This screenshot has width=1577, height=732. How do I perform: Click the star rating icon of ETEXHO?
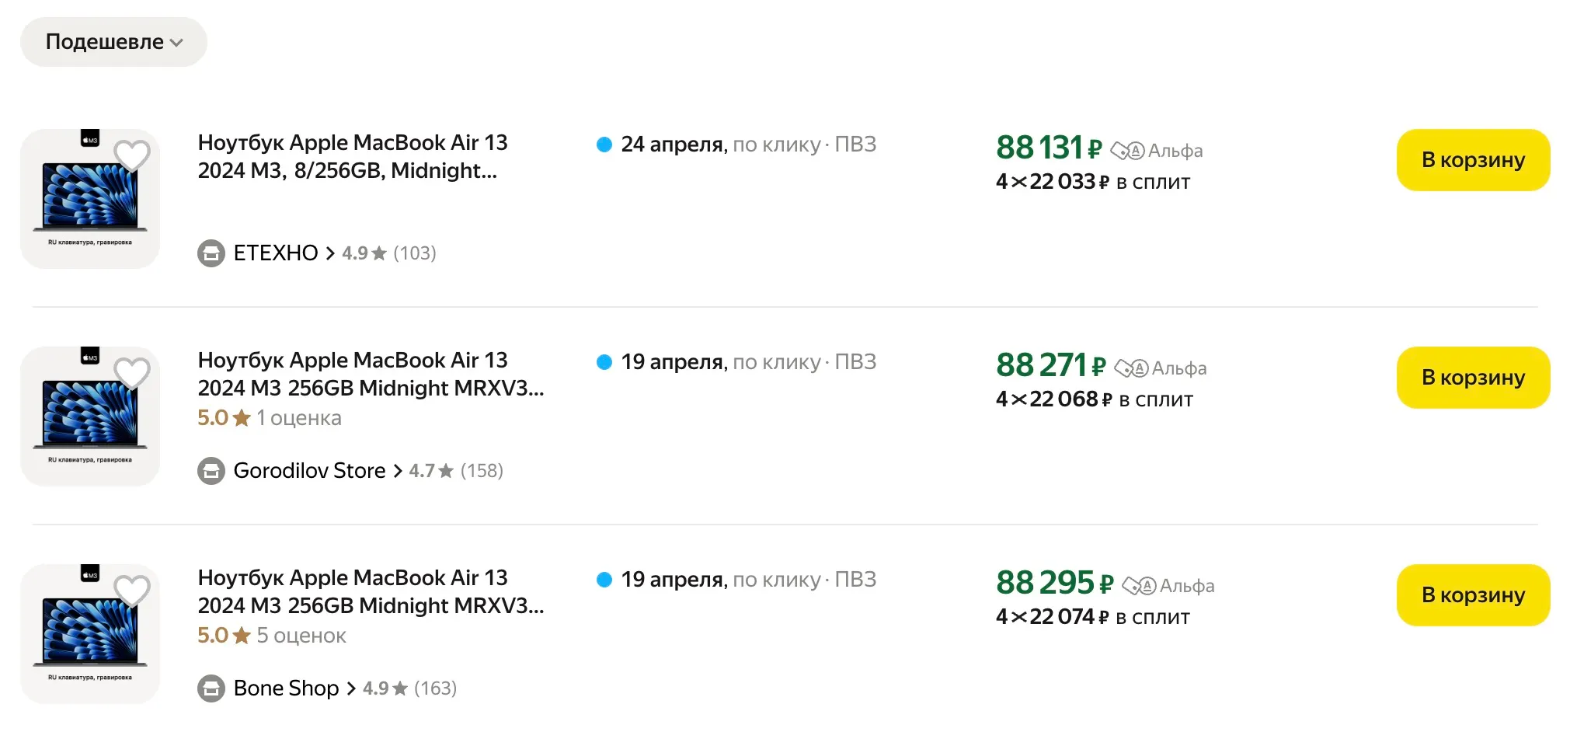tap(379, 253)
